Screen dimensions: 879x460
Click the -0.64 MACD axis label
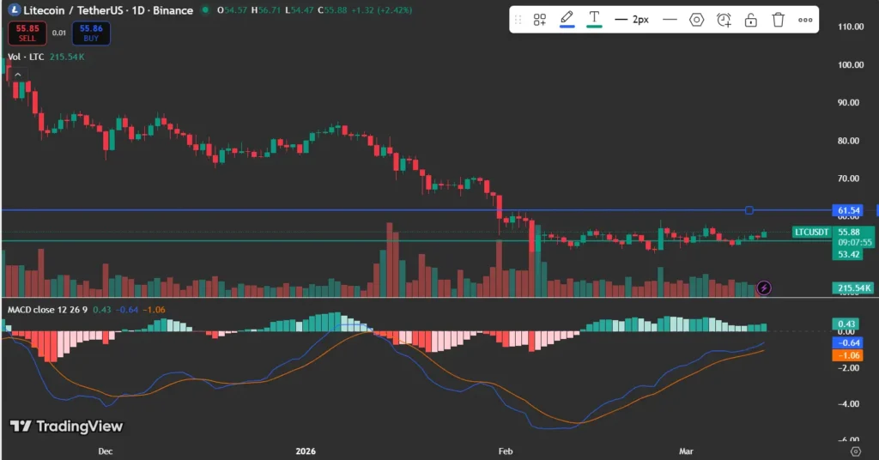pyautogui.click(x=847, y=343)
